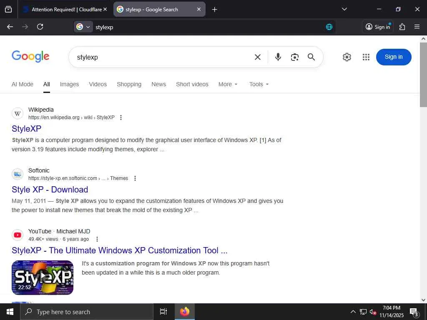Click the scrollbar down arrow
This screenshot has height=320, width=427.
(423, 300)
